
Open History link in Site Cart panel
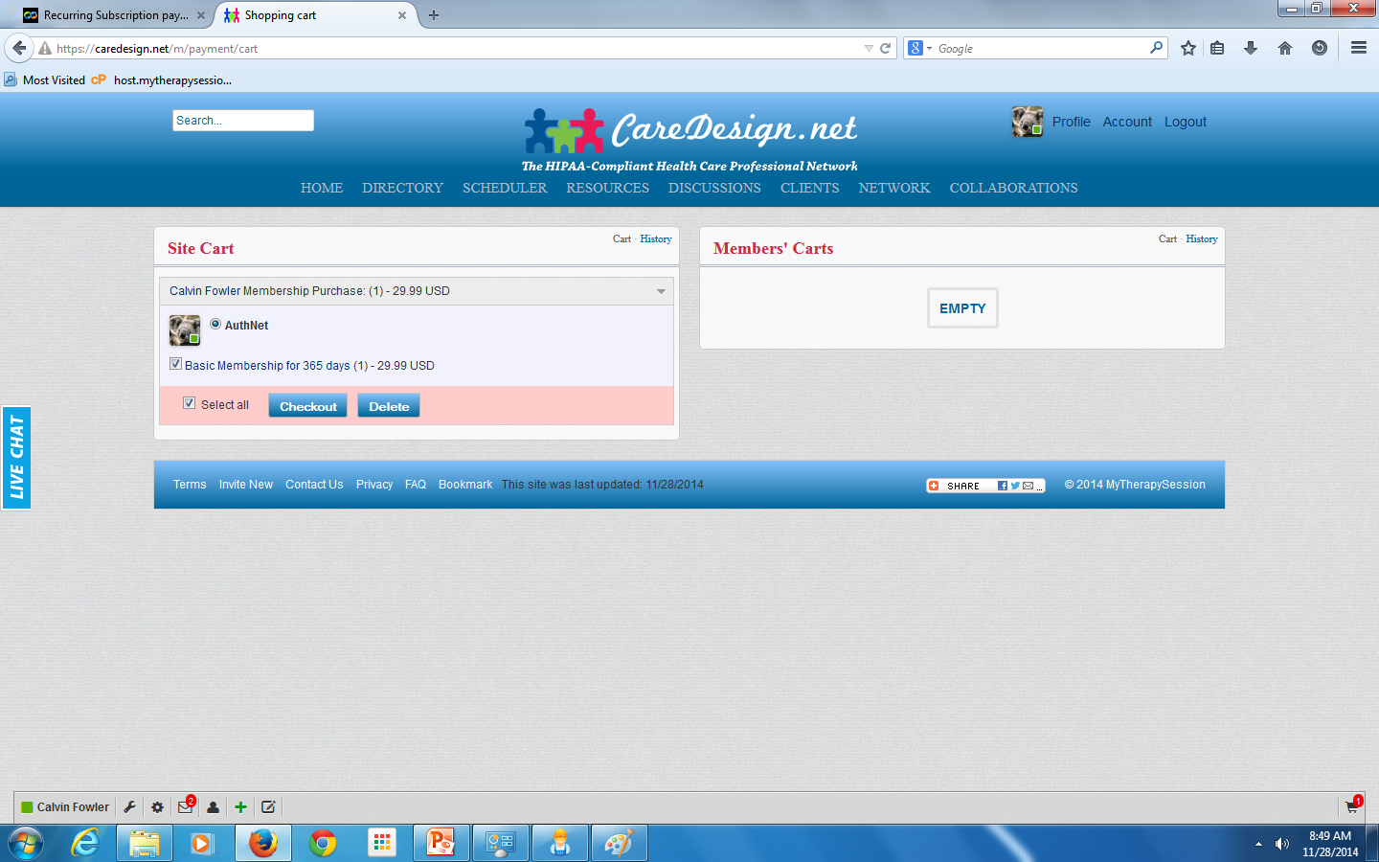tap(656, 239)
